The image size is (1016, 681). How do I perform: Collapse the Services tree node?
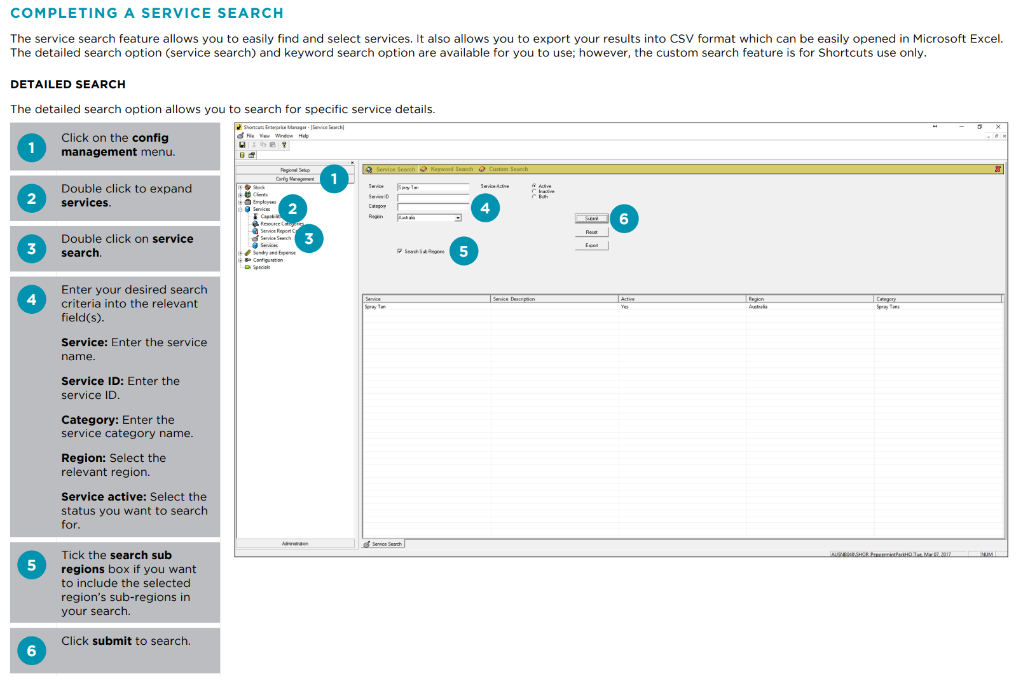click(x=240, y=209)
